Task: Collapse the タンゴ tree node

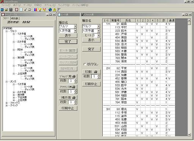Action: 6,82
